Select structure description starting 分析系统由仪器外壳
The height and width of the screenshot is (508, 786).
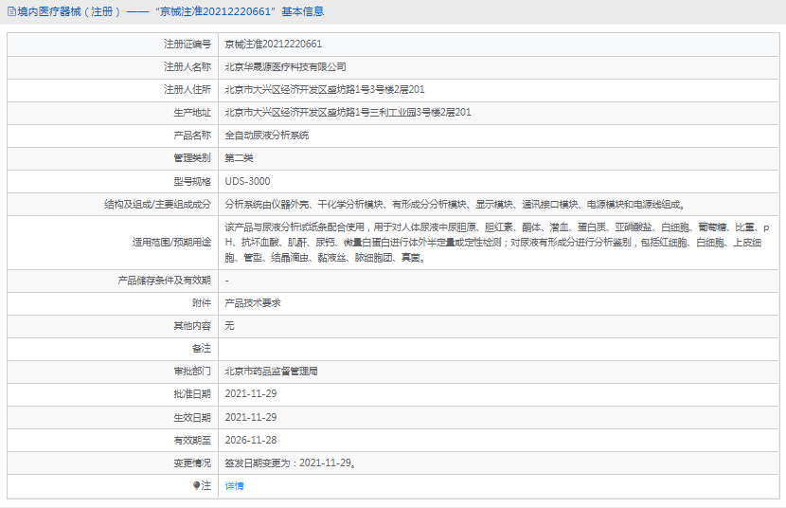(456, 204)
